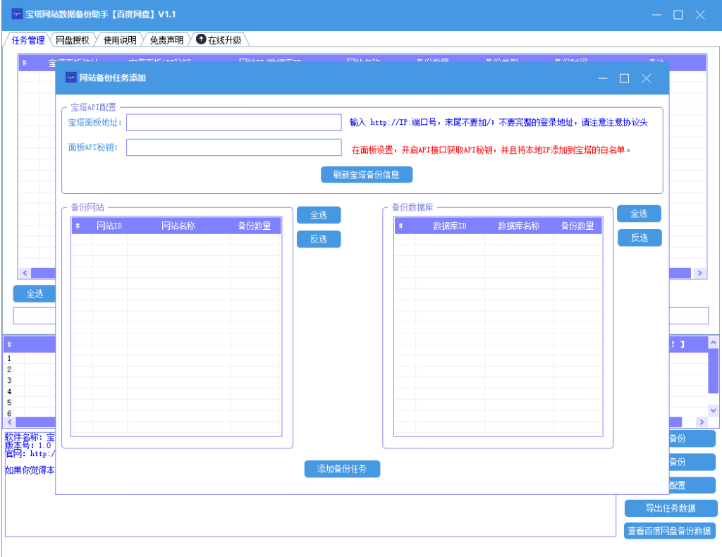Open the 在线升级 tab

[219, 40]
